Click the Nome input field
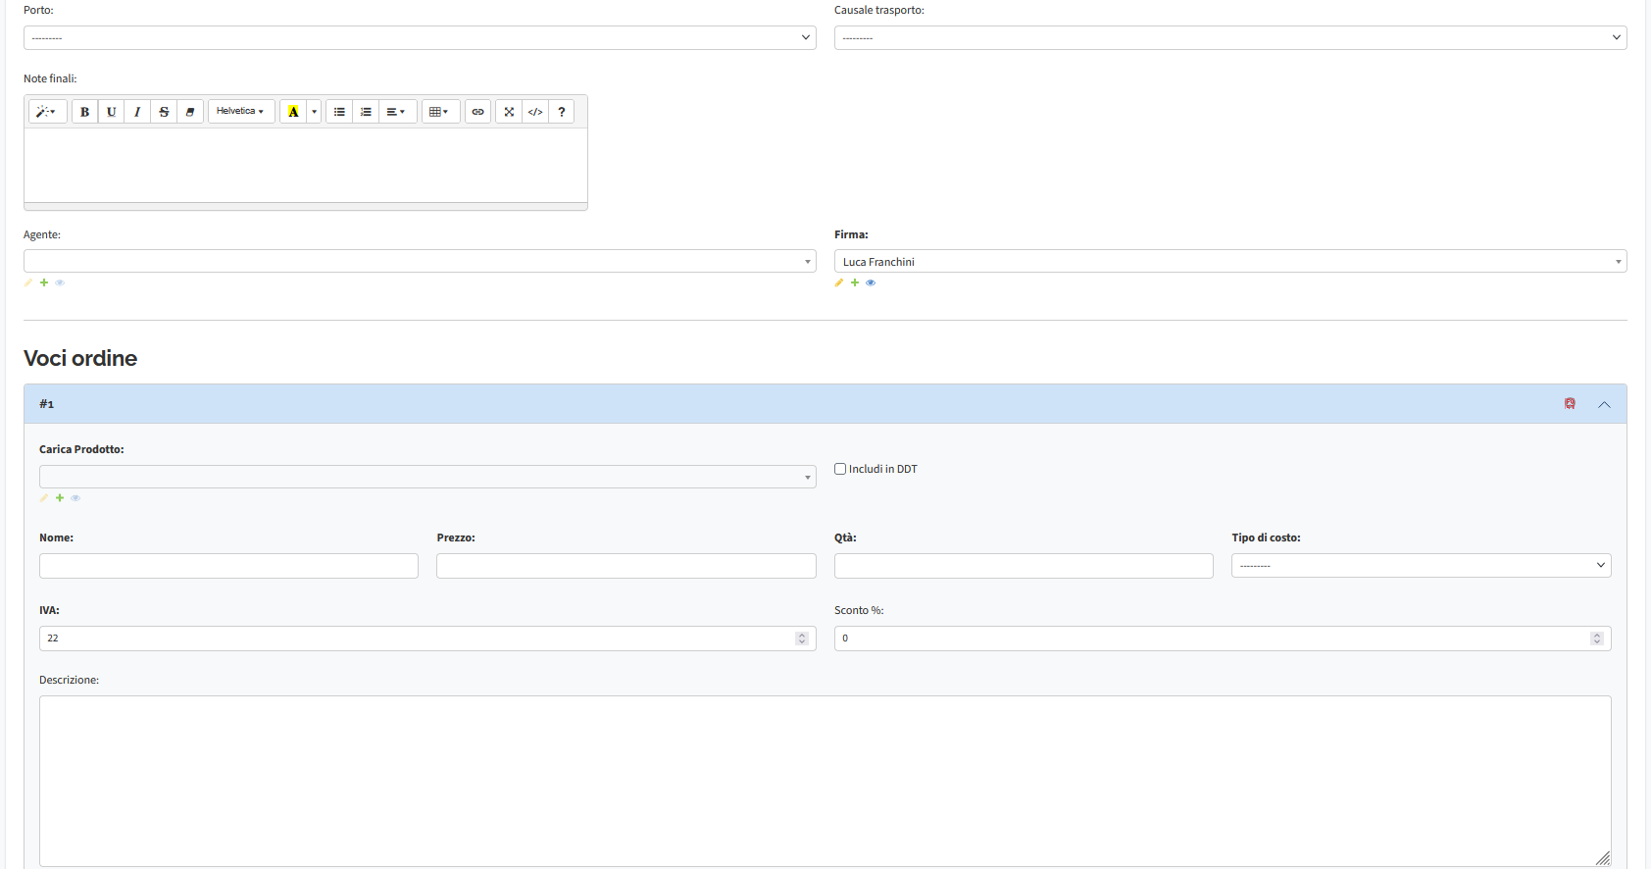1651x869 pixels. coord(228,566)
